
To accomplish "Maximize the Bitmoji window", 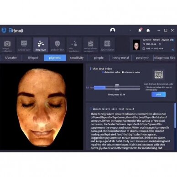I will pos(166,30).
